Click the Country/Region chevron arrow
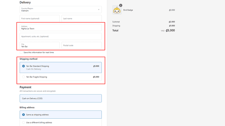 pyautogui.click(x=99, y=9)
